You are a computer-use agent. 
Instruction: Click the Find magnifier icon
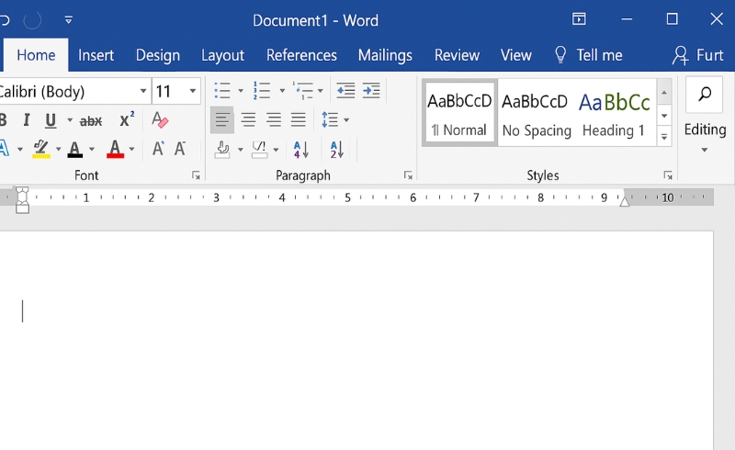704,95
